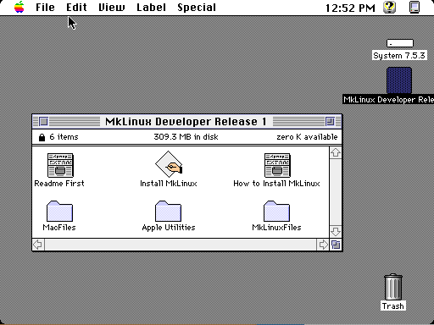
Task: Click the '6 items' text
Action: [64, 137]
